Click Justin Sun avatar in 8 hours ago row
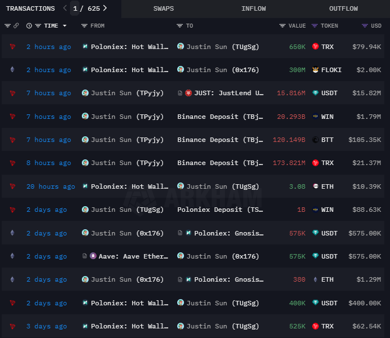The height and width of the screenshot is (338, 390). tap(85, 163)
